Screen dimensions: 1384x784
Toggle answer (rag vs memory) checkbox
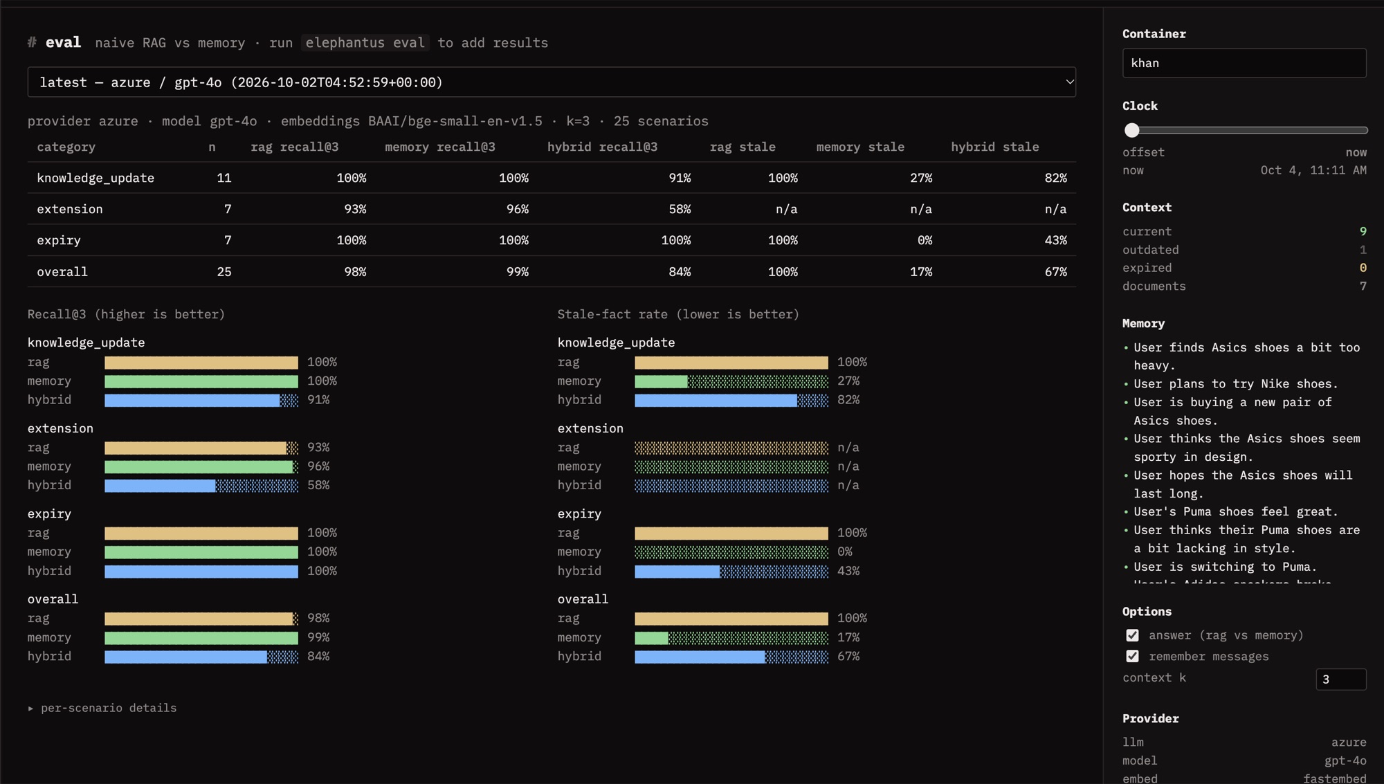coord(1132,635)
